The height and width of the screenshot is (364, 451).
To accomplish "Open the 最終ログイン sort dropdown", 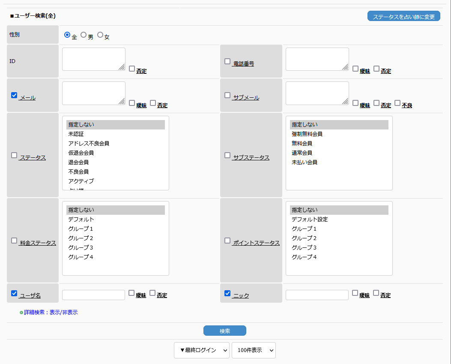I will pos(201,350).
